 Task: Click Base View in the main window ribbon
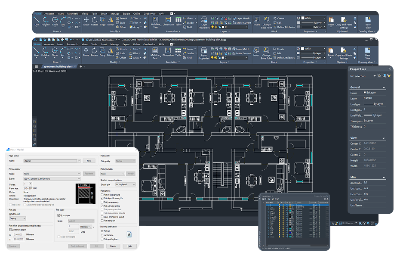(x=368, y=53)
